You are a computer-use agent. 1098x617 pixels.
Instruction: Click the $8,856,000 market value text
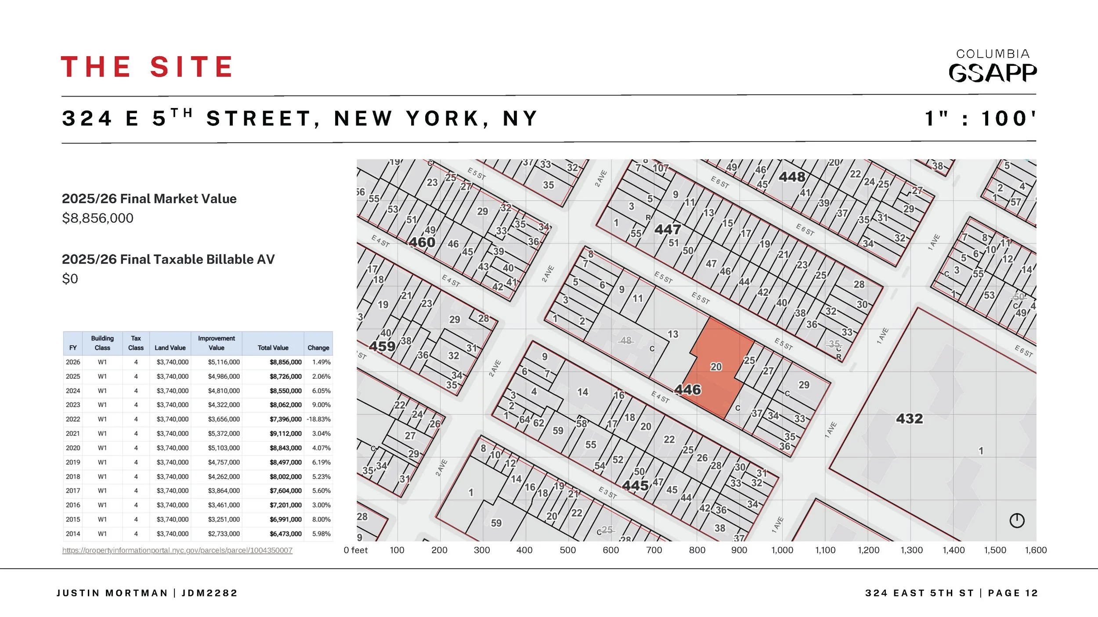click(x=98, y=218)
